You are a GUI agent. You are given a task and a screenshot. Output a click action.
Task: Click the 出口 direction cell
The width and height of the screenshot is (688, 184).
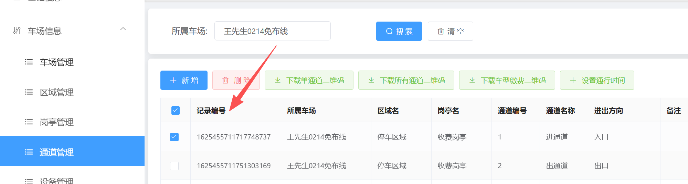coord(601,166)
